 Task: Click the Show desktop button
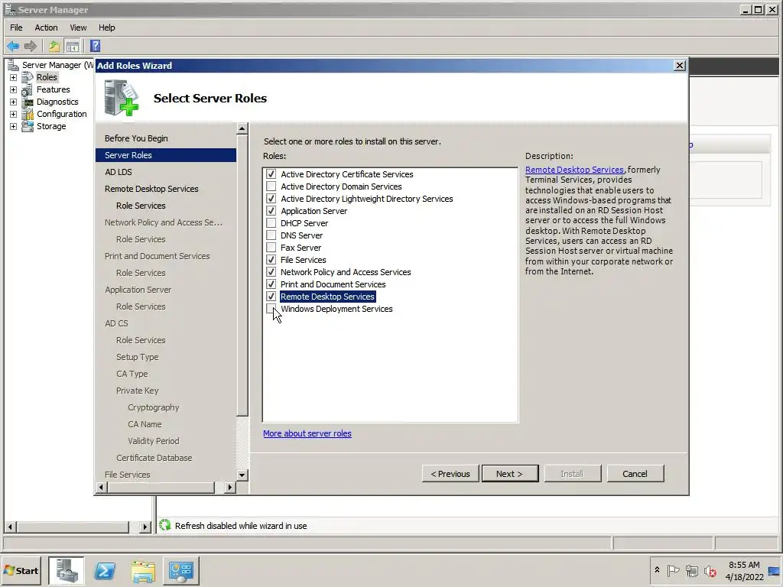[x=774, y=570]
